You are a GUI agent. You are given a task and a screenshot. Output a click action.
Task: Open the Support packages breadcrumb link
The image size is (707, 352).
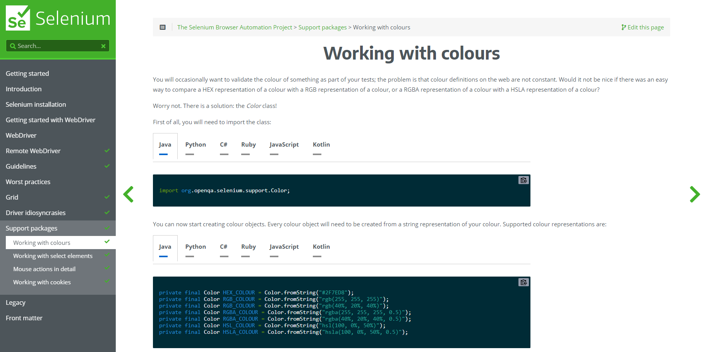pyautogui.click(x=322, y=27)
